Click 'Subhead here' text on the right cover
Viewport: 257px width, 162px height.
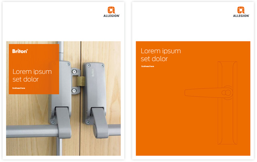pyautogui.click(x=148, y=66)
